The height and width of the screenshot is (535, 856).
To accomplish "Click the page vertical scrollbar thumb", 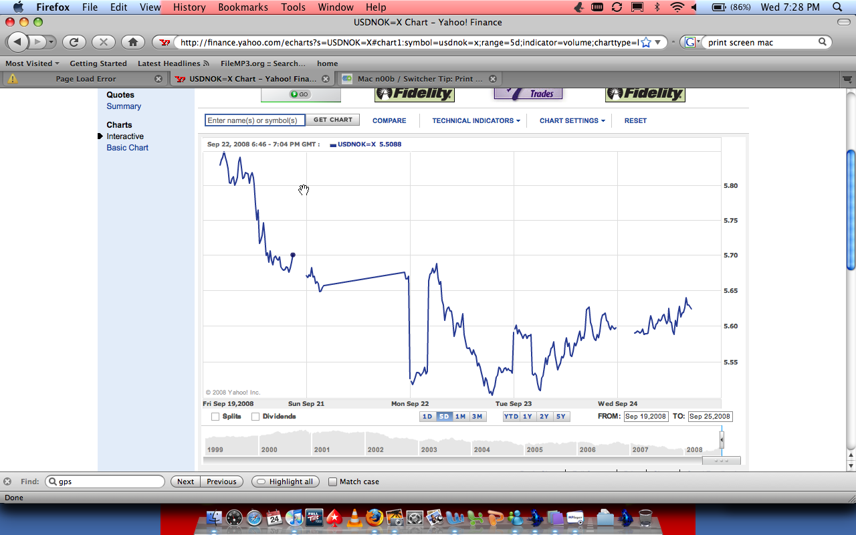I will tap(851, 210).
